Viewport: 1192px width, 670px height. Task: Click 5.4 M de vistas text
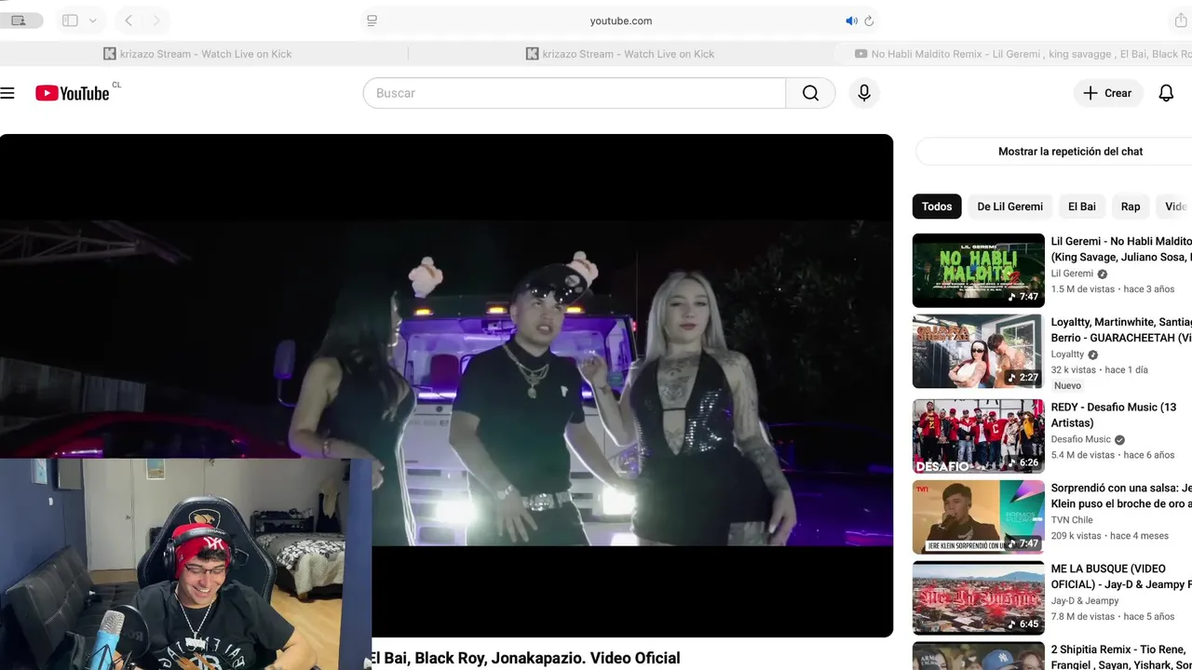click(1083, 455)
